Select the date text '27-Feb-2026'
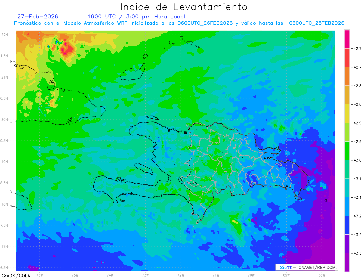 38,17
